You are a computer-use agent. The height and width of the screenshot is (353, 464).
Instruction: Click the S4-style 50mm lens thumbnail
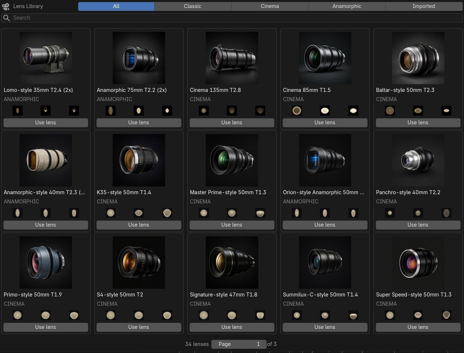point(139,263)
